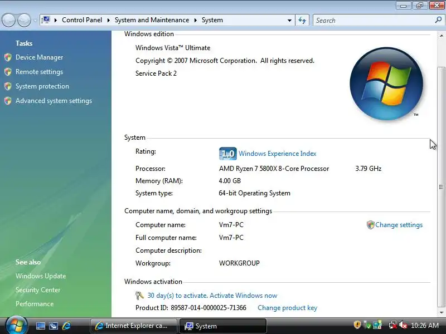Switch to Internet Explorer taskbar button
This screenshot has height=334, width=446.
pyautogui.click(x=134, y=326)
